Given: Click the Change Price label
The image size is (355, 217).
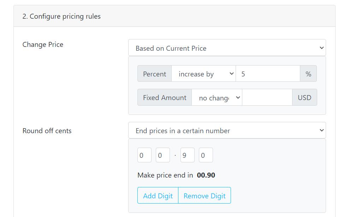Looking at the screenshot, I should tap(43, 44).
